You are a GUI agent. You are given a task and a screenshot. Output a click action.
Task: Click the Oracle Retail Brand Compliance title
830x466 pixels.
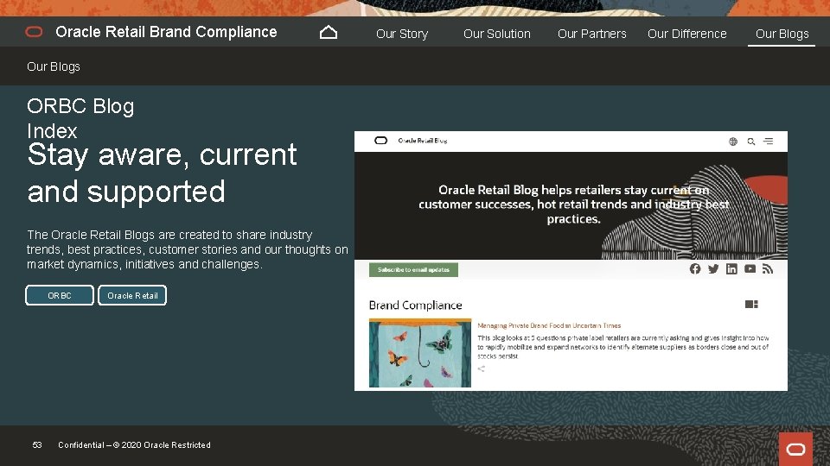pyautogui.click(x=166, y=32)
